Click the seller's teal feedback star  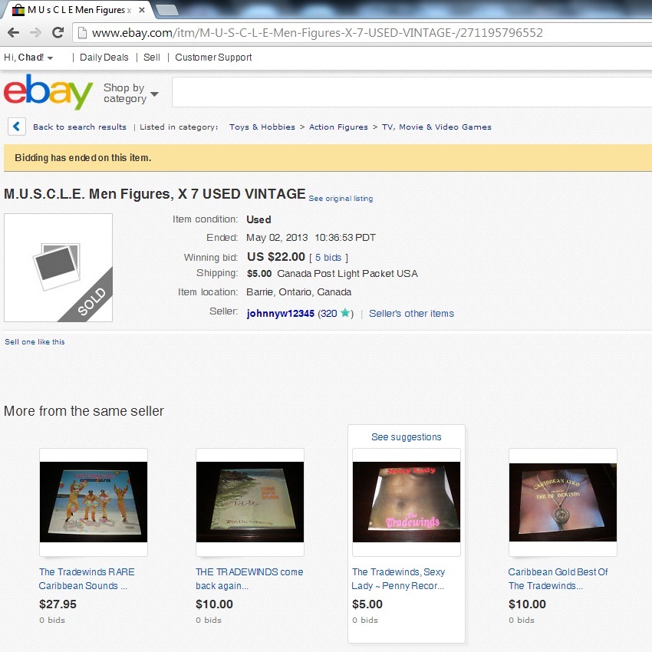(344, 313)
